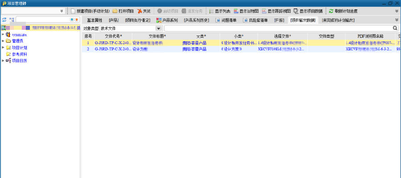
Task: Open the [日报] tab
Action: pos(279,20)
